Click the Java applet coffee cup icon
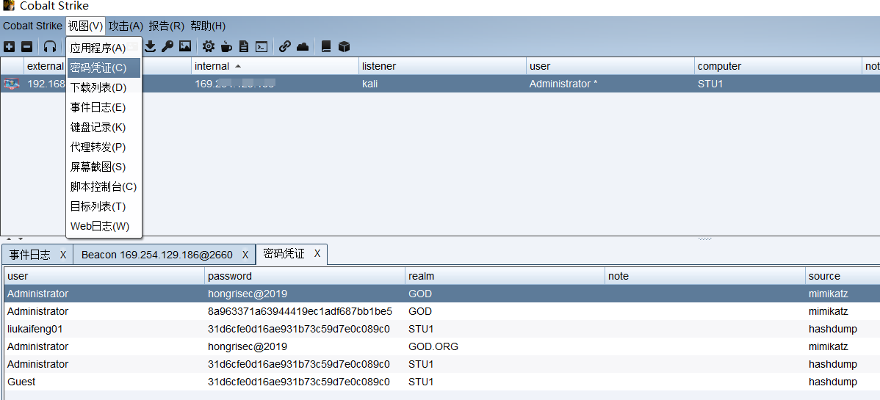Screen dimensions: 880x400 pyautogui.click(x=226, y=46)
